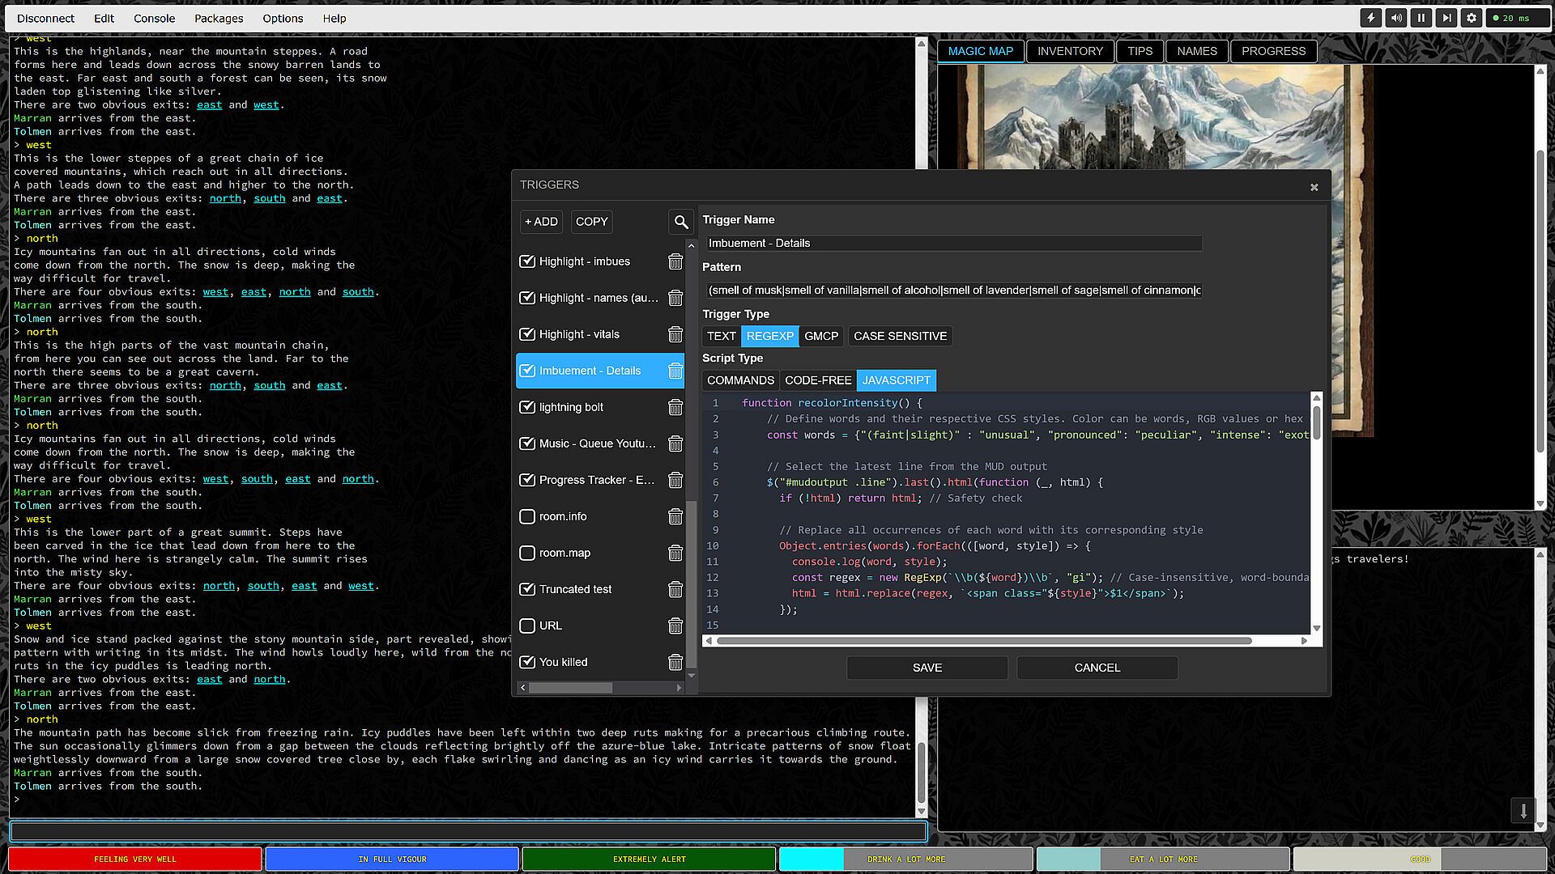Toggle sound with the speaker icon
Screen dimensions: 1555x874
coord(1395,18)
